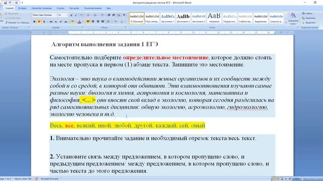Open the Times New Roman font dropdown
This screenshot has width=323, height=181.
[56, 15]
